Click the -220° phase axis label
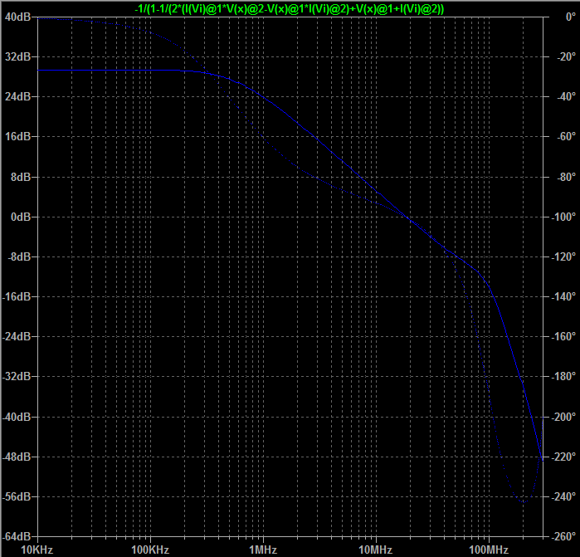Screen dimensions: 580x557 click(x=563, y=457)
